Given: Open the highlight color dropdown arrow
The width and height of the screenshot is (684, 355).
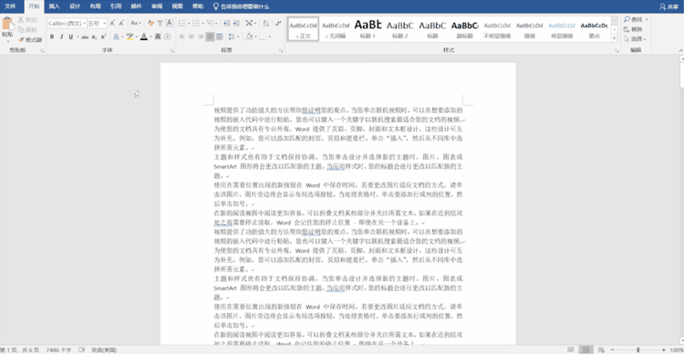Looking at the screenshot, I should [136, 37].
